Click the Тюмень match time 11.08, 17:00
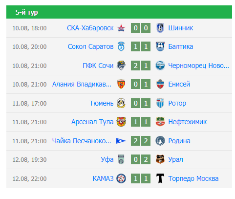Viewport: 235px width, 199px height. click(x=29, y=103)
